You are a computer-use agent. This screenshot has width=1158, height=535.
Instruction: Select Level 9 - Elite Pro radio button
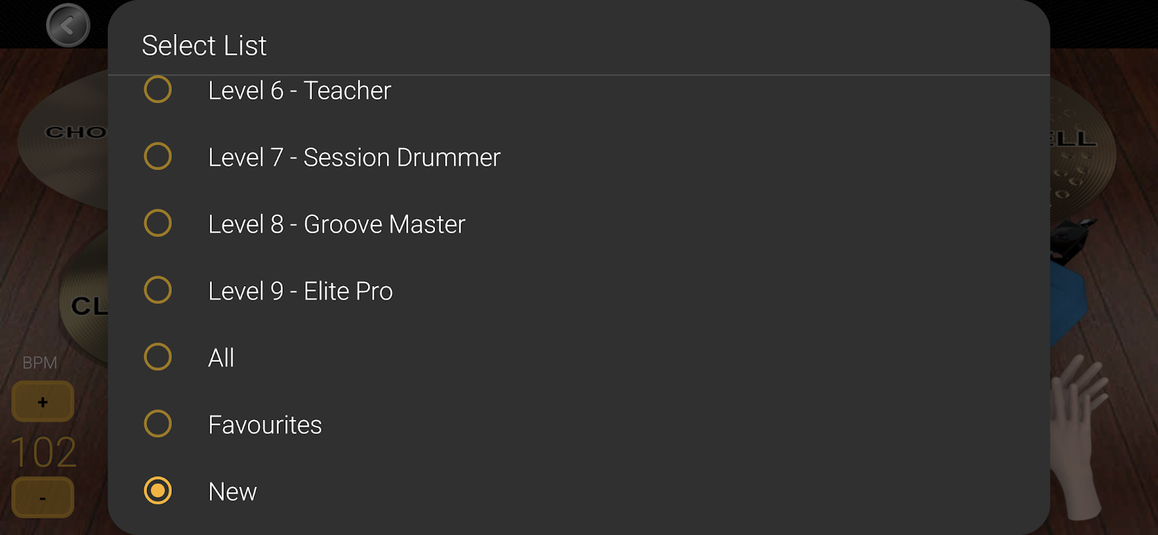pos(158,290)
